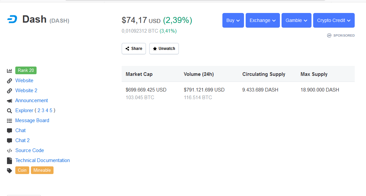Unwatch the Dash coin
Screen dimensions: 366x196
pyautogui.click(x=164, y=49)
